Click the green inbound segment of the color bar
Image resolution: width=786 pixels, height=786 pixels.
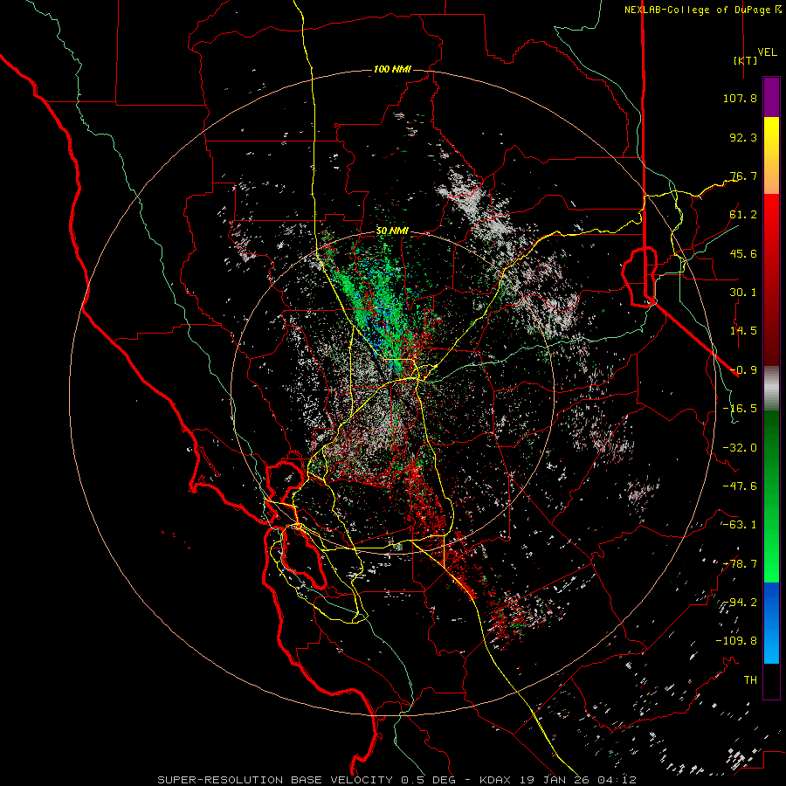click(x=771, y=496)
